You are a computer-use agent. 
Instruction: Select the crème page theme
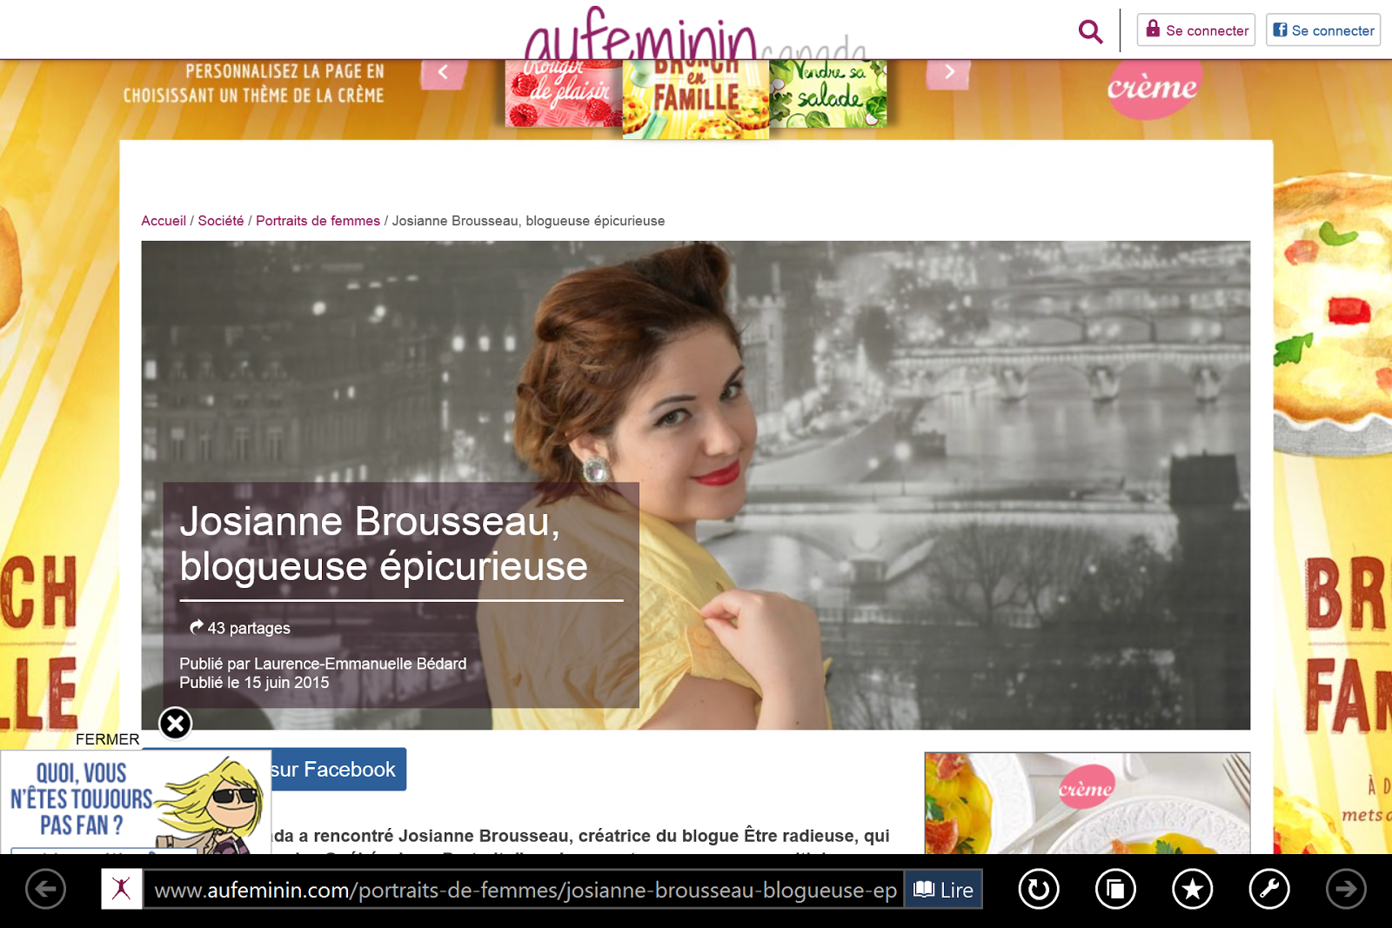[1154, 89]
